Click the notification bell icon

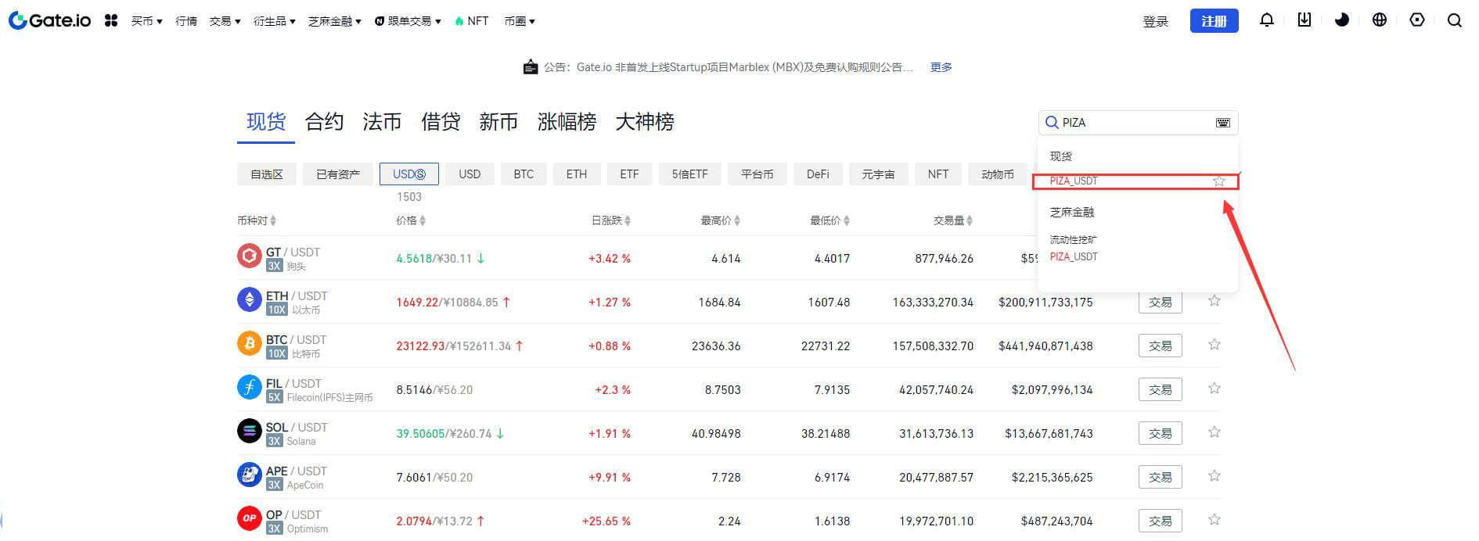(1266, 20)
